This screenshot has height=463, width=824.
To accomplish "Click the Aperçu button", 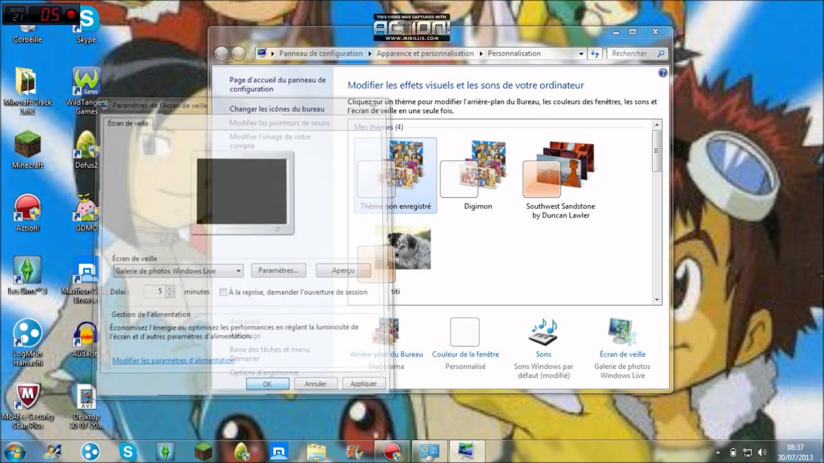I will tap(343, 271).
